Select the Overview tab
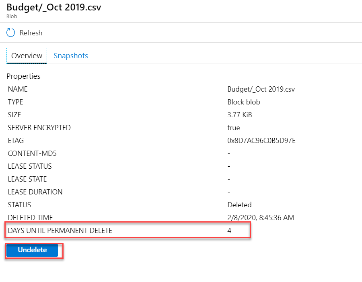This screenshot has width=362, height=282. tap(27, 55)
